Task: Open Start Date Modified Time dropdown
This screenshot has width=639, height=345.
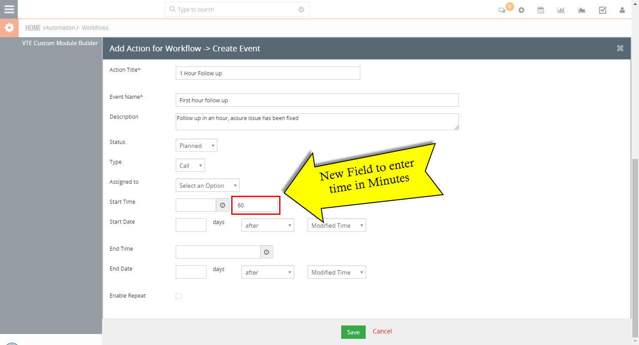Action: (337, 225)
